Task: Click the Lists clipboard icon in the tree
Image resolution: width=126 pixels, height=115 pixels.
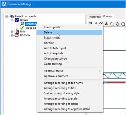Action: click(17, 32)
